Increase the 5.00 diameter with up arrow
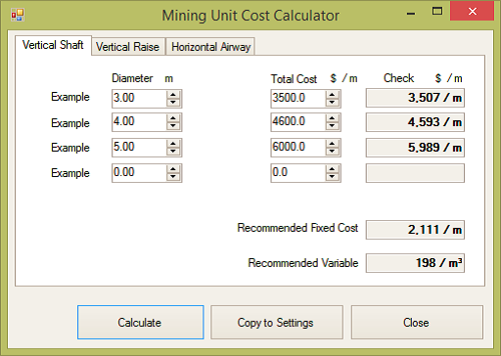The width and height of the screenshot is (501, 356). [173, 144]
